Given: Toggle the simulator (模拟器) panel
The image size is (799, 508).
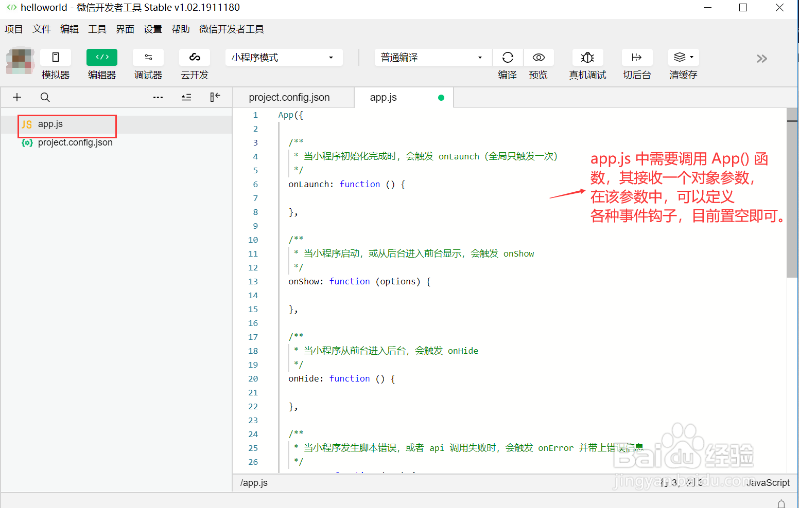Looking at the screenshot, I should click(x=56, y=58).
